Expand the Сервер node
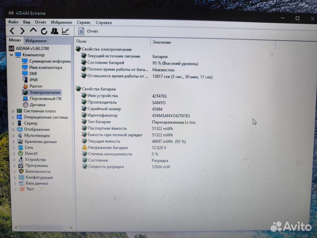The height and width of the screenshot is (238, 317). click(13, 123)
